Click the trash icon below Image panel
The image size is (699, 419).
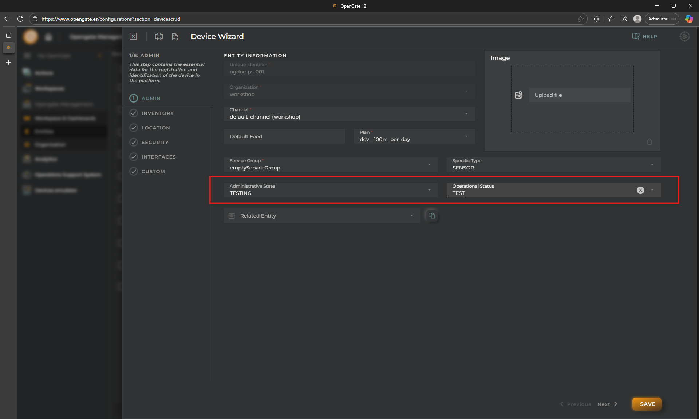coord(649,142)
